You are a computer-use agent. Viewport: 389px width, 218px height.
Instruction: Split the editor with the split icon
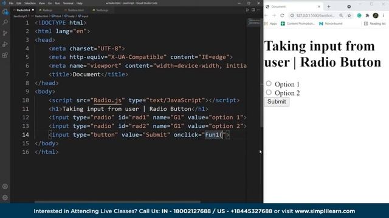(253, 10)
